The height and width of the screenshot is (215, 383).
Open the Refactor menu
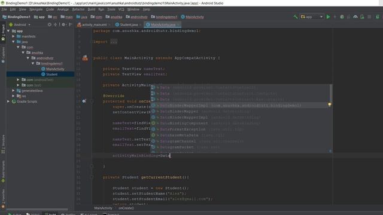[x=78, y=10]
